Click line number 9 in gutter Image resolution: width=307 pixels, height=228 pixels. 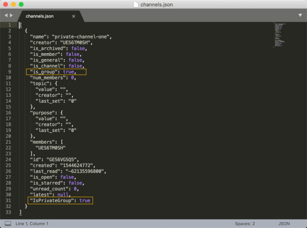click(x=9, y=72)
